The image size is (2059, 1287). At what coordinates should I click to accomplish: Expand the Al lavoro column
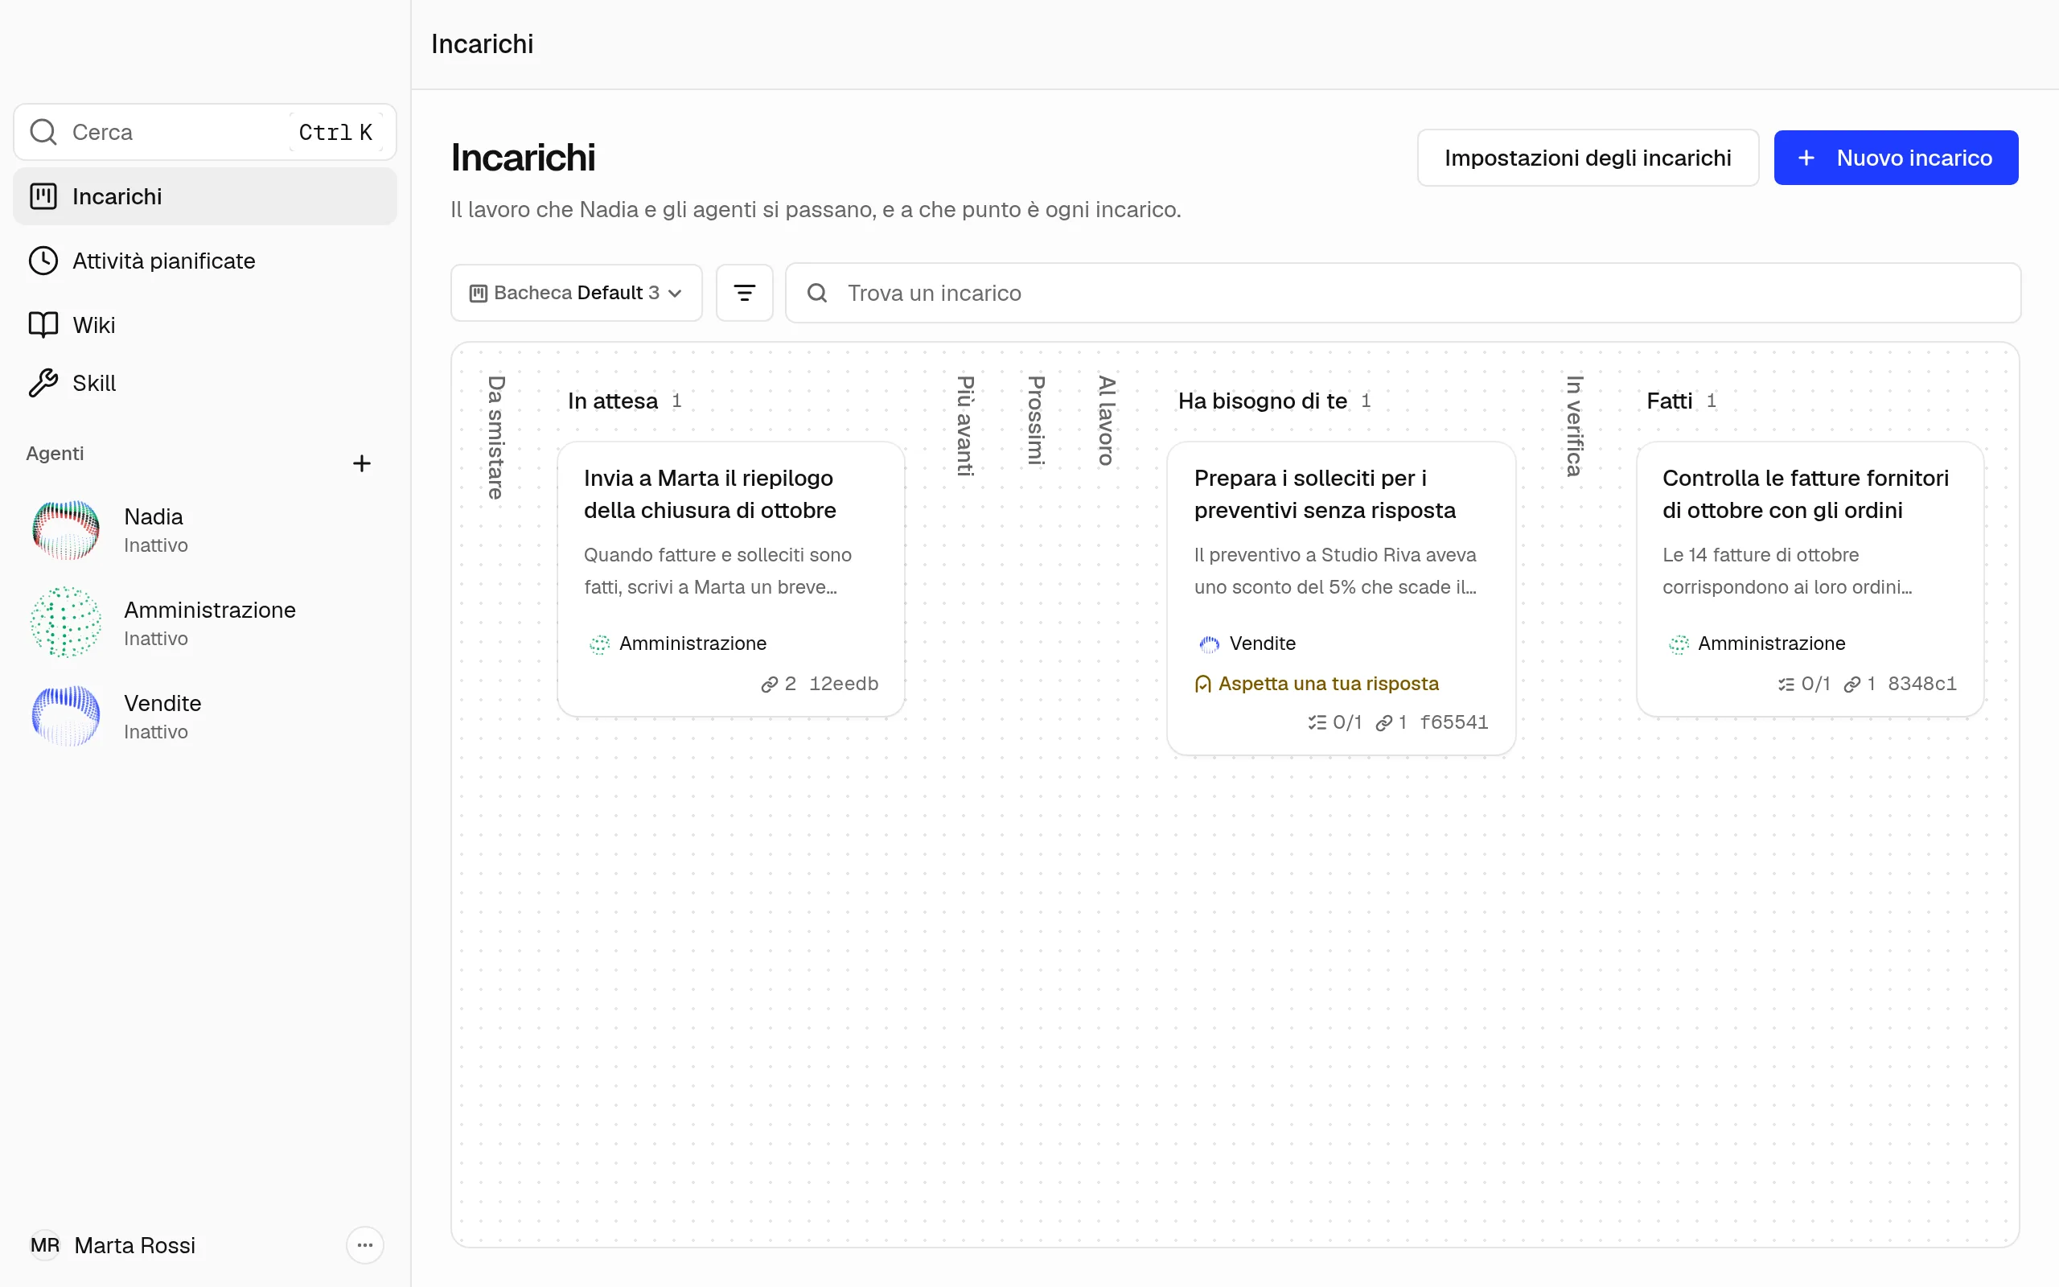pos(1105,421)
